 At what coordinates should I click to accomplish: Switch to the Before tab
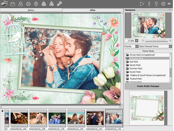31,10
